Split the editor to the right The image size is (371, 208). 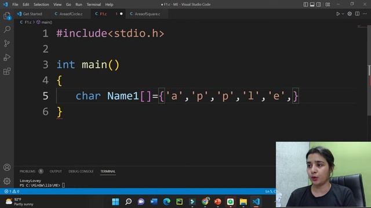[x=357, y=14]
